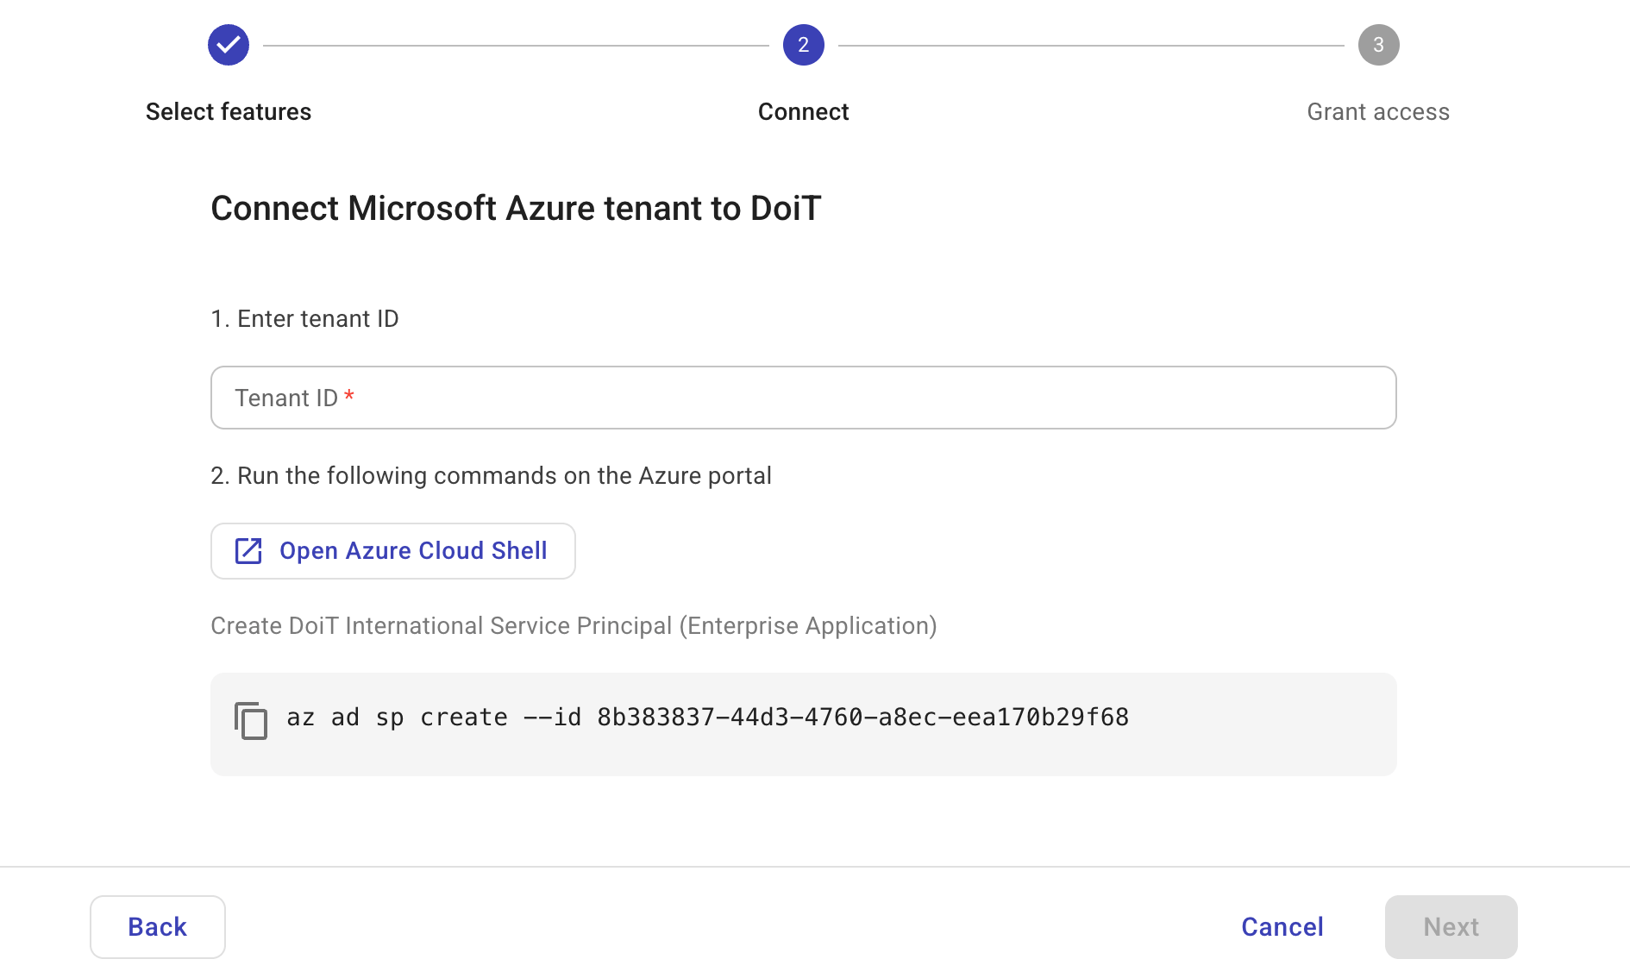Click the active Connect step circle
Image resolution: width=1630 pixels, height=978 pixels.
803,44
